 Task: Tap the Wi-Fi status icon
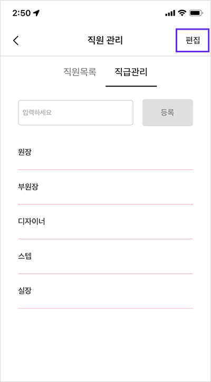[182, 13]
